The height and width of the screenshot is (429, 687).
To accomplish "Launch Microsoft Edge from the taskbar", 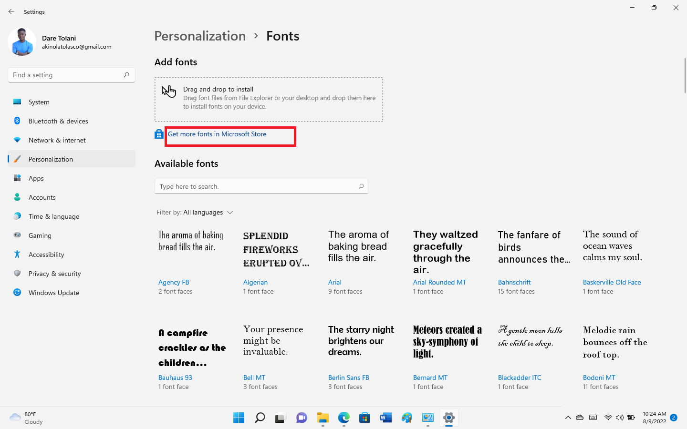I will click(344, 418).
